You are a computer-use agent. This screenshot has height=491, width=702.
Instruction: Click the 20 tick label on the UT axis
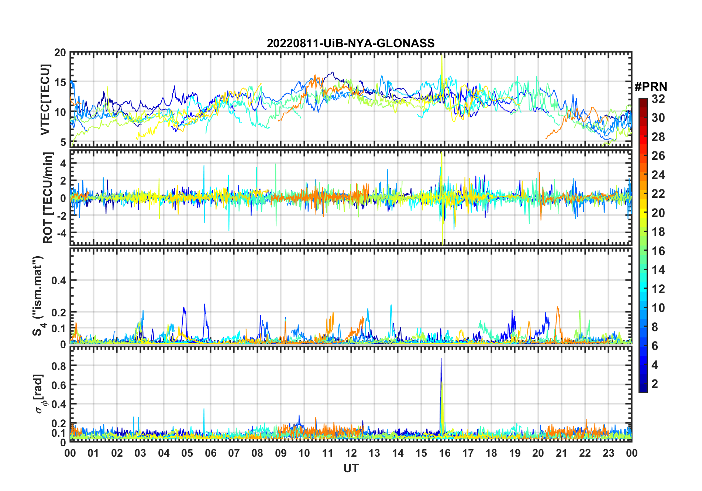pos(538,453)
